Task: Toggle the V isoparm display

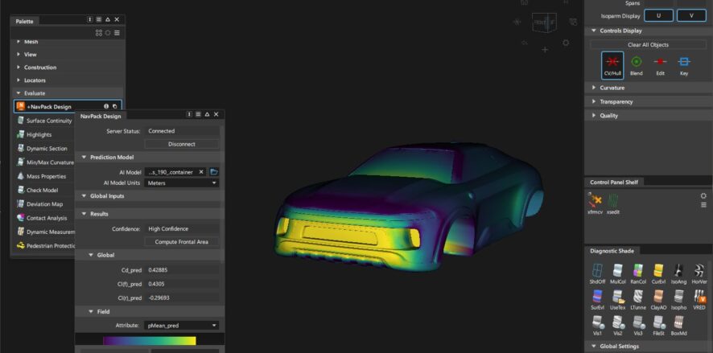Action: click(x=690, y=15)
